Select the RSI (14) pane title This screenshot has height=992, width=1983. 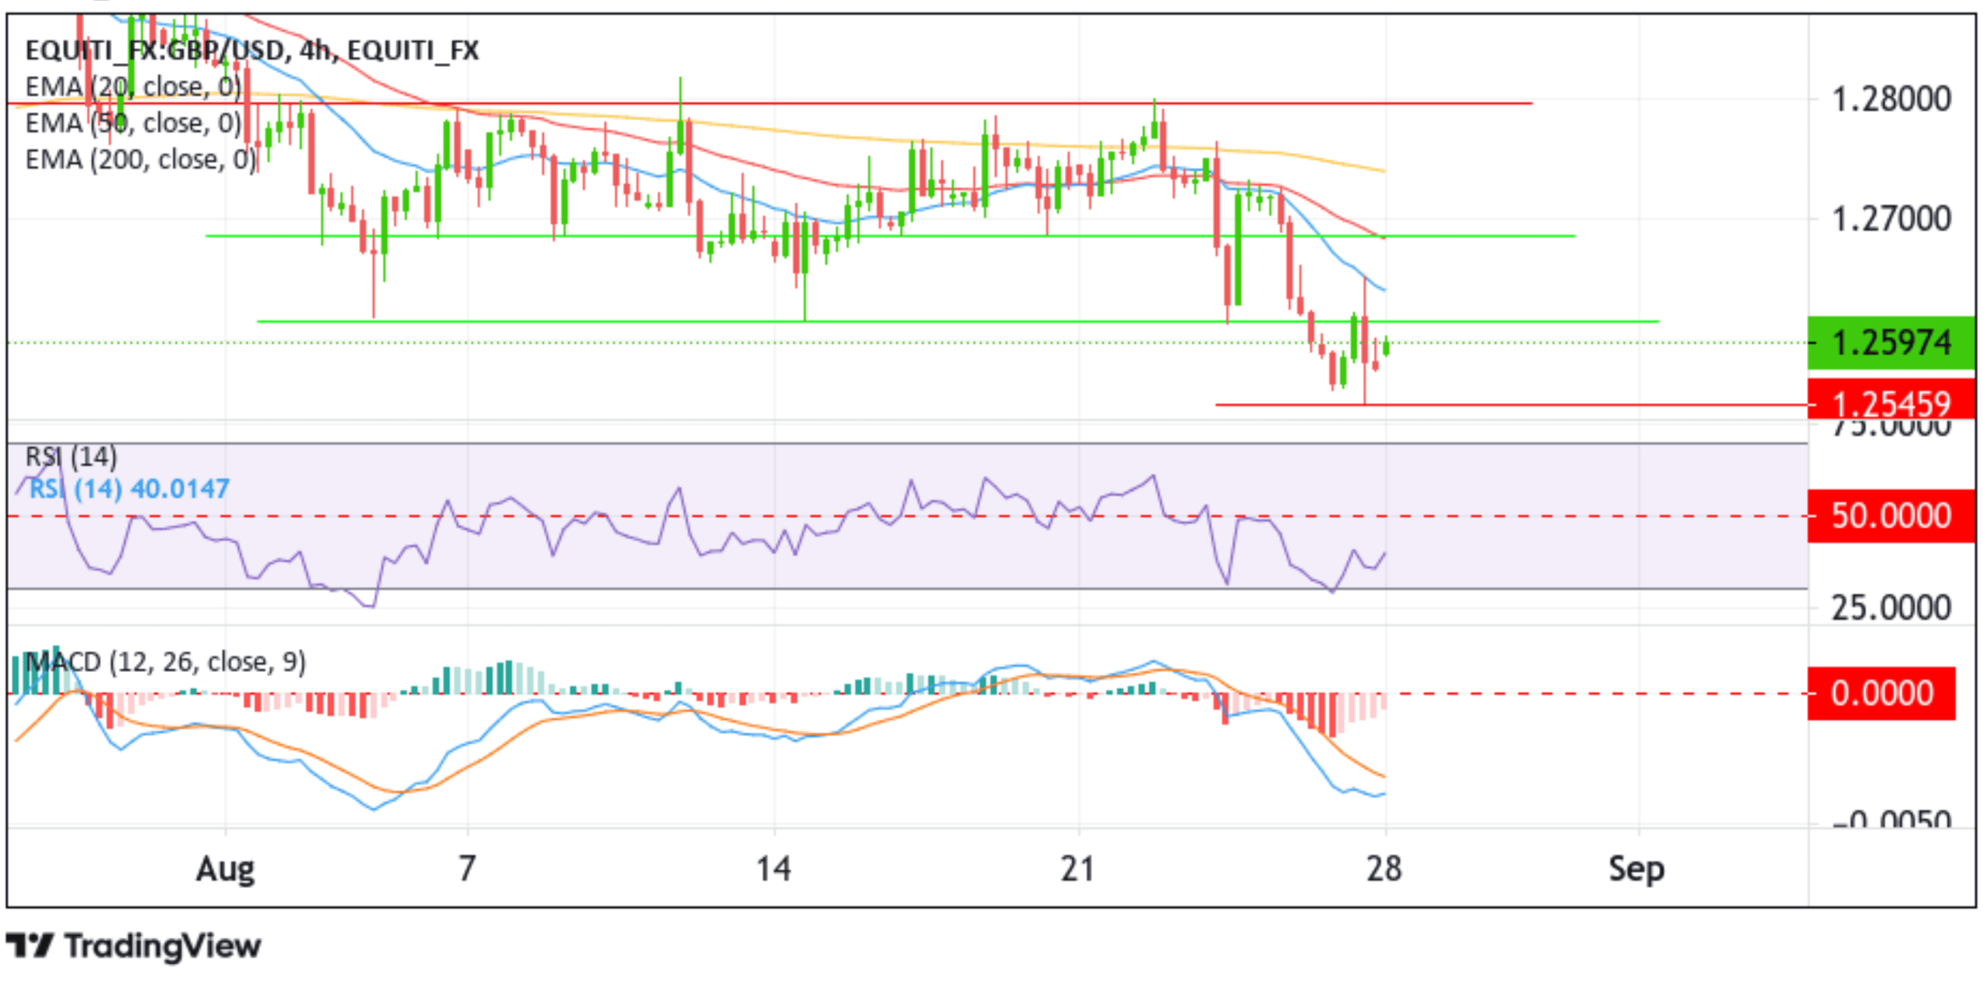[x=71, y=457]
